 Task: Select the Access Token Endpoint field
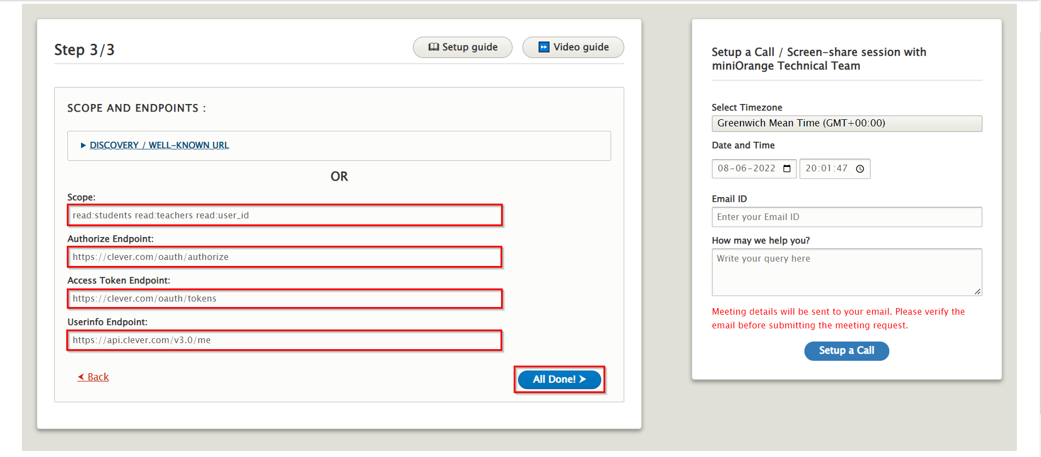point(285,299)
